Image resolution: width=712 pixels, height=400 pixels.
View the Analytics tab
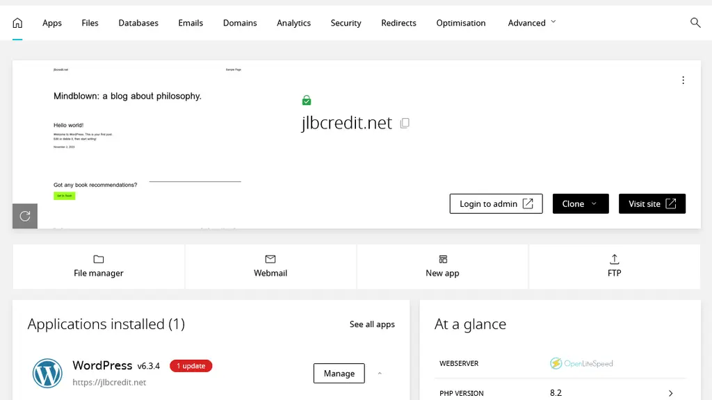click(x=294, y=23)
